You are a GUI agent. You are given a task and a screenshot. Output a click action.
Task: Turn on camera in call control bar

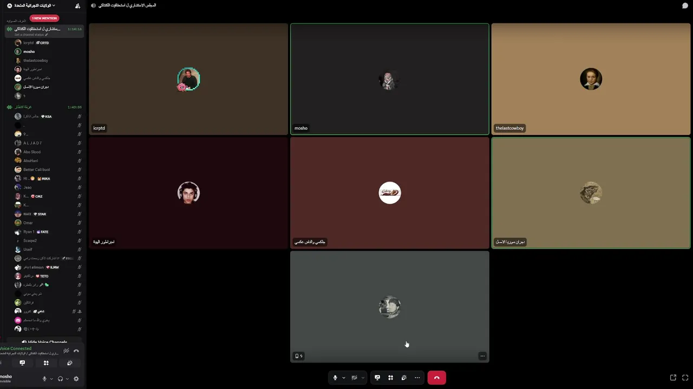pyautogui.click(x=355, y=378)
